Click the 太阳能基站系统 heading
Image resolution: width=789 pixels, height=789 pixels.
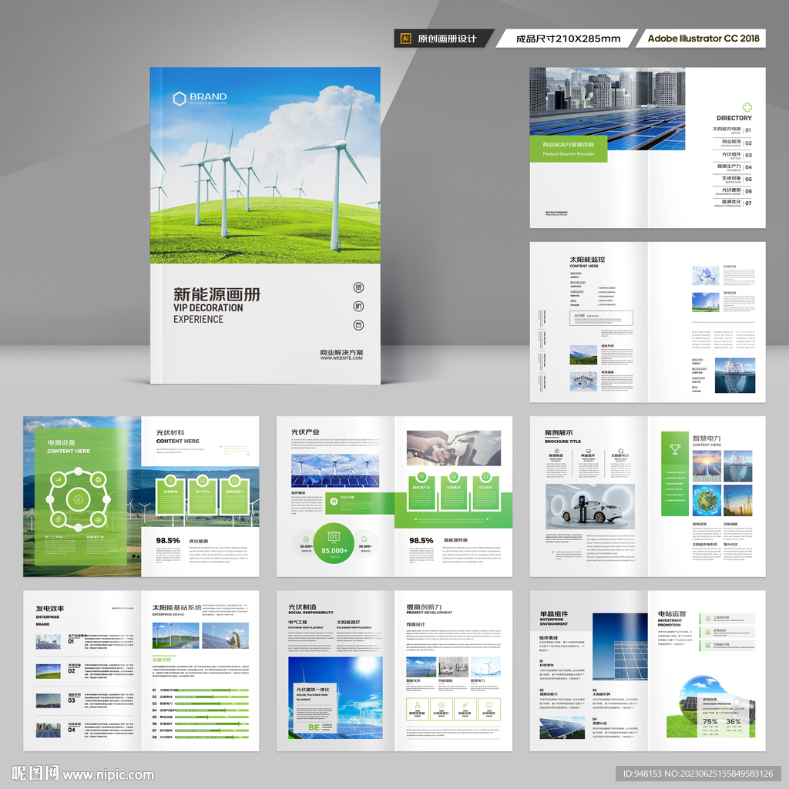coord(176,608)
